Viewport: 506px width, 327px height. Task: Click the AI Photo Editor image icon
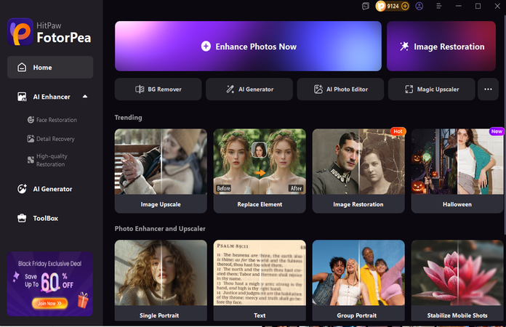[318, 89]
